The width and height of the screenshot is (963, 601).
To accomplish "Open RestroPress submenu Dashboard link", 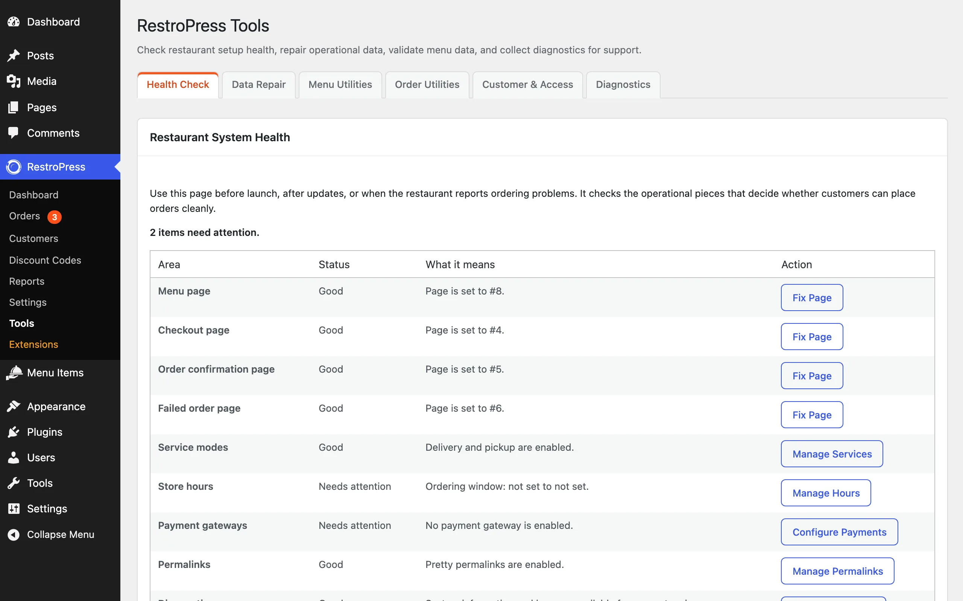I will point(34,195).
